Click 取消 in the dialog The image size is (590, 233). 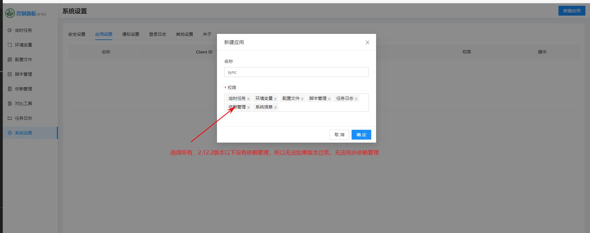[x=339, y=135]
